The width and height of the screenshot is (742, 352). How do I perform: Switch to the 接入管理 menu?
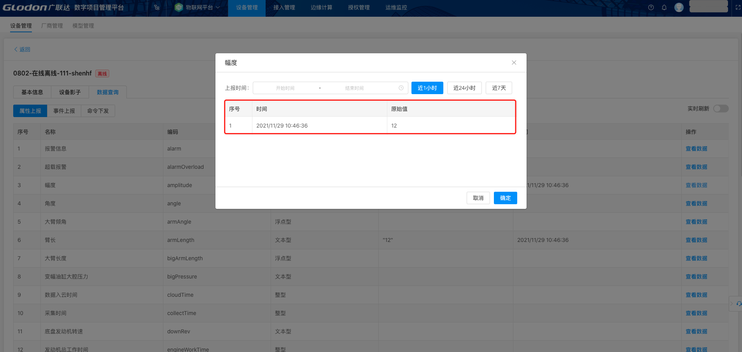pyautogui.click(x=284, y=7)
